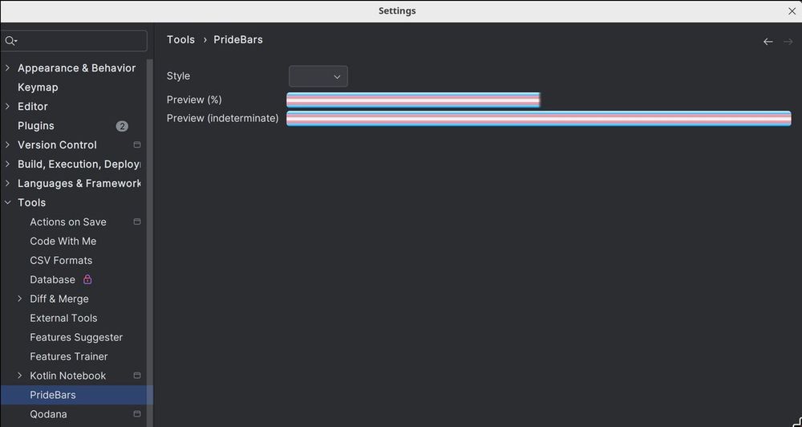This screenshot has width=802, height=427.
Task: Click the project icon beside Actions on Save
Action: click(x=137, y=222)
